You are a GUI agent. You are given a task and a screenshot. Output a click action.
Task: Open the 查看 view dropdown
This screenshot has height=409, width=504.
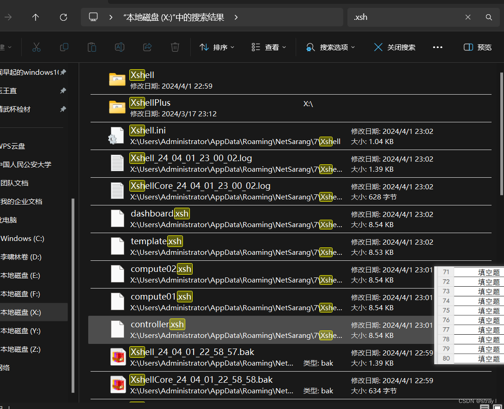click(x=269, y=47)
